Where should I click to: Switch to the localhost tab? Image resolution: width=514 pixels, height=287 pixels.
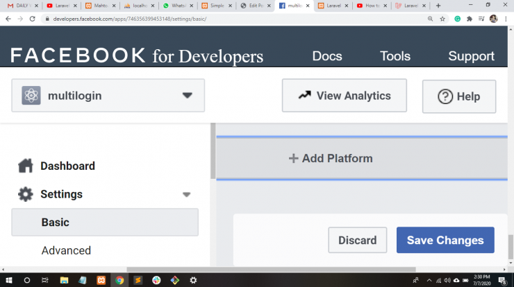140,6
